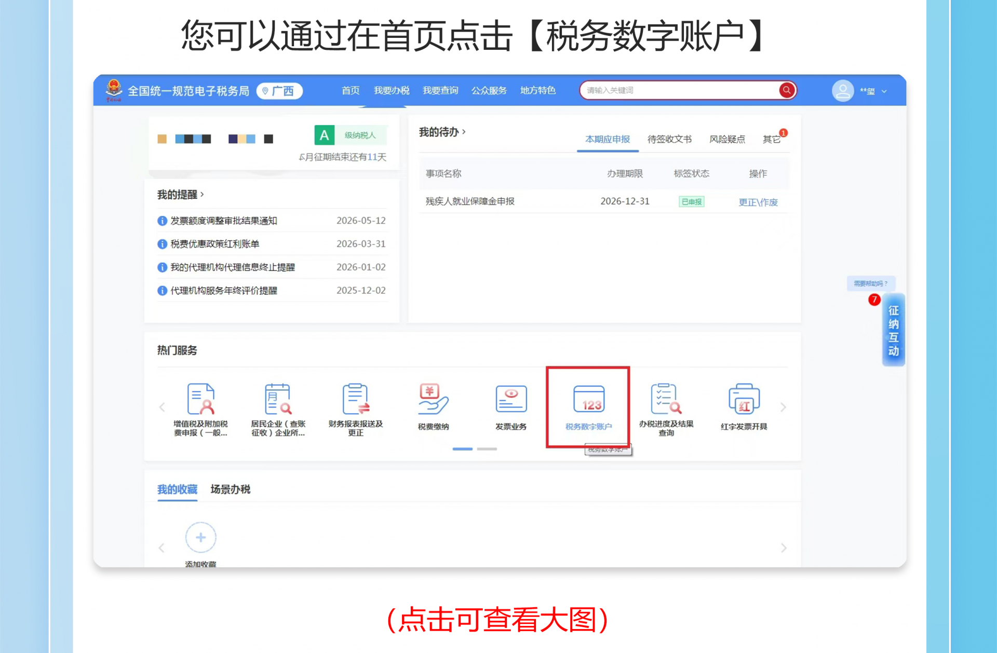Open the 红字发票开具 icon
The width and height of the screenshot is (997, 653).
click(x=744, y=399)
